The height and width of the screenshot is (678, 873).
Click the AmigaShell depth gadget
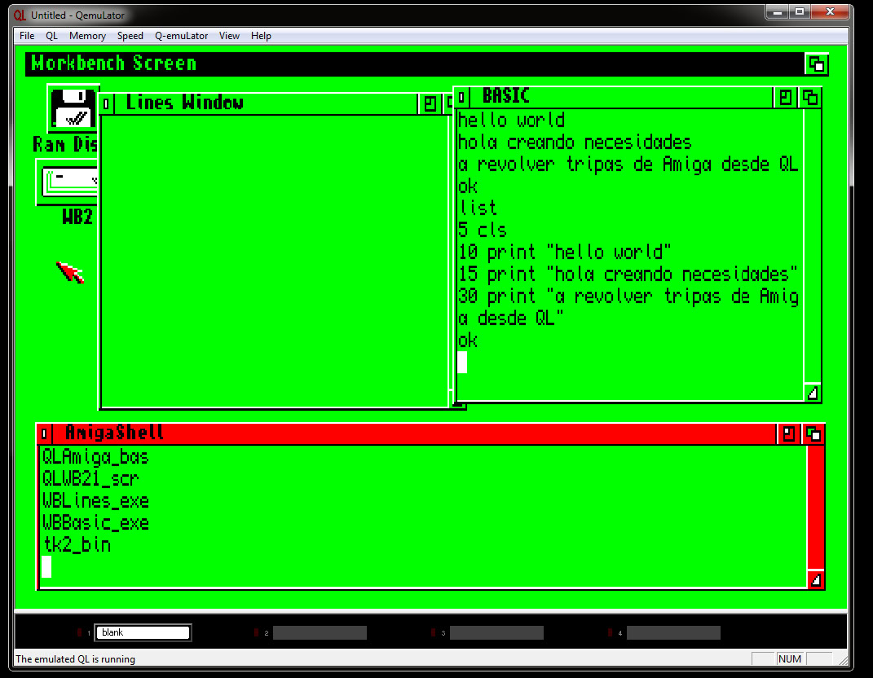[813, 434]
